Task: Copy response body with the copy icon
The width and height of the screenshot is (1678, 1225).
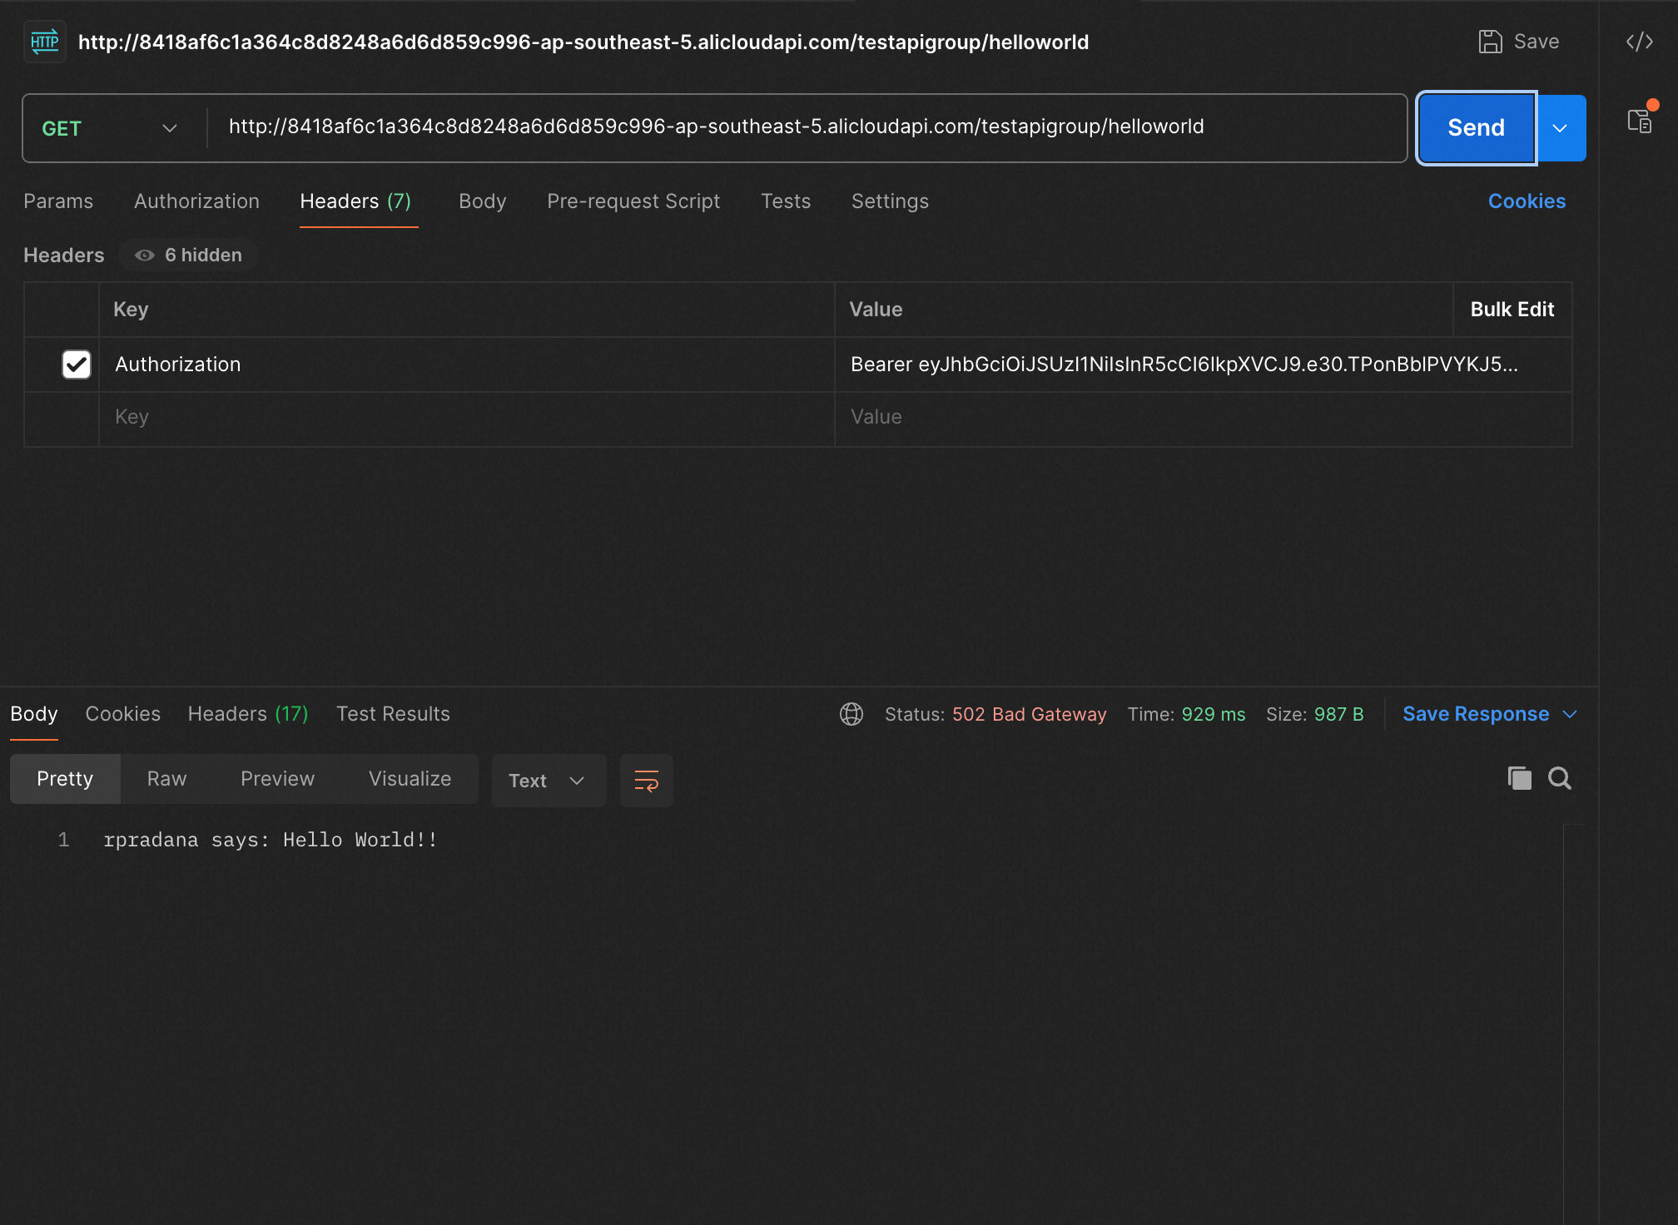Action: pos(1519,779)
